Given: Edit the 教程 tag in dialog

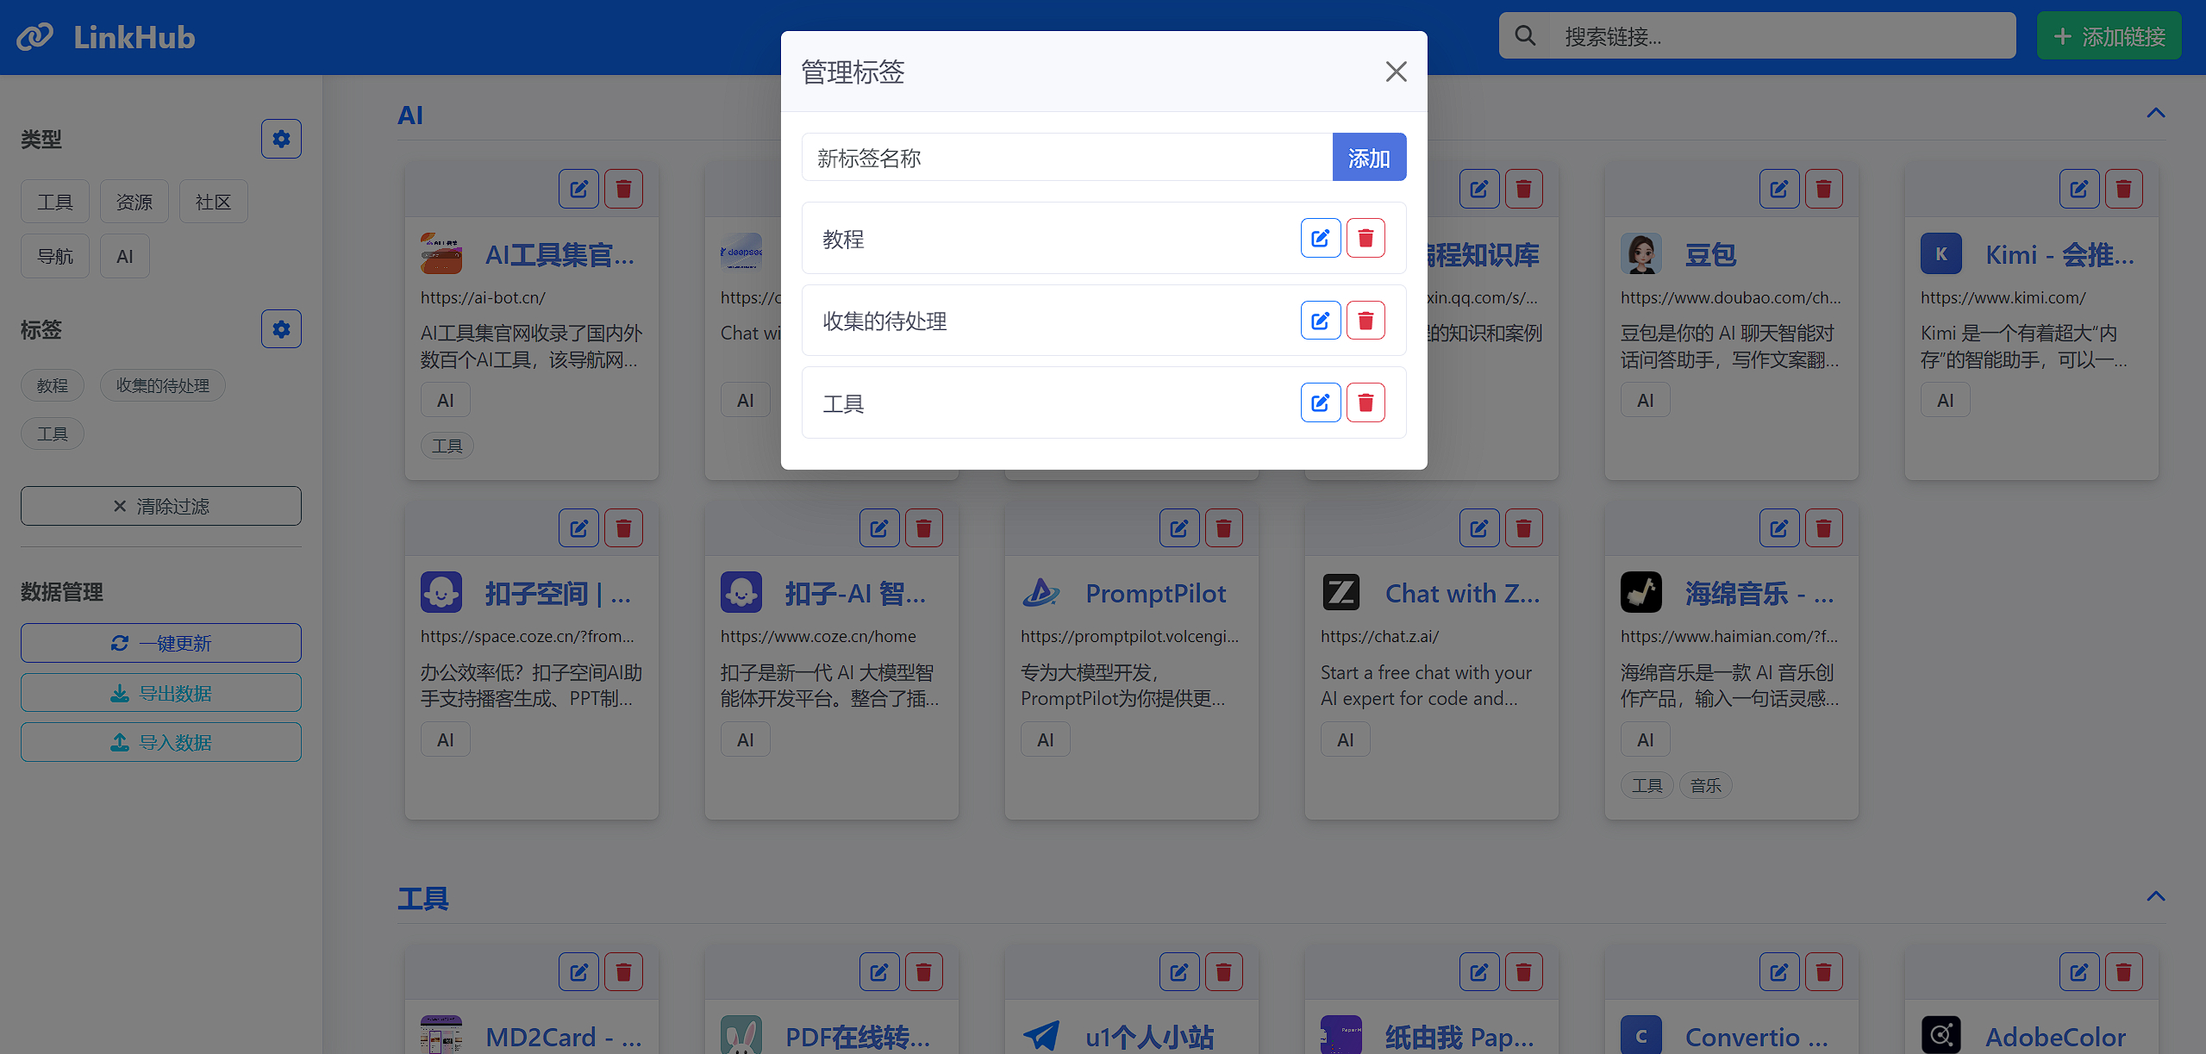Looking at the screenshot, I should [1320, 239].
